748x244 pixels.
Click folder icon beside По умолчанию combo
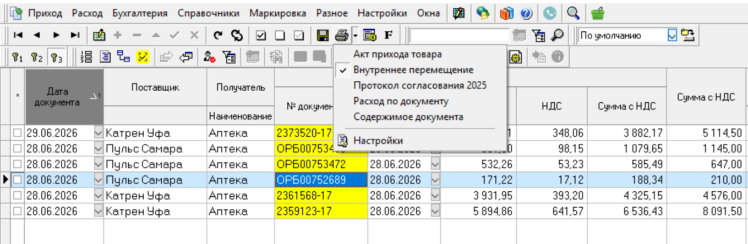[x=687, y=35]
